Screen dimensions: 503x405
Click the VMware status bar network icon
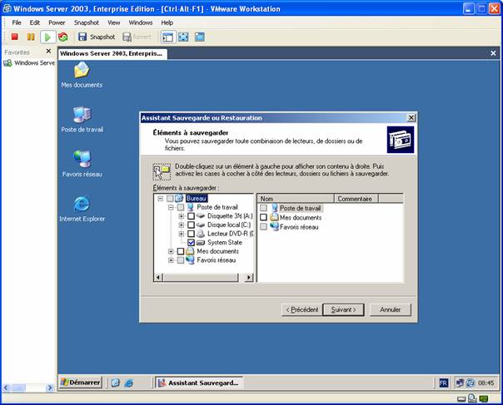point(472,398)
